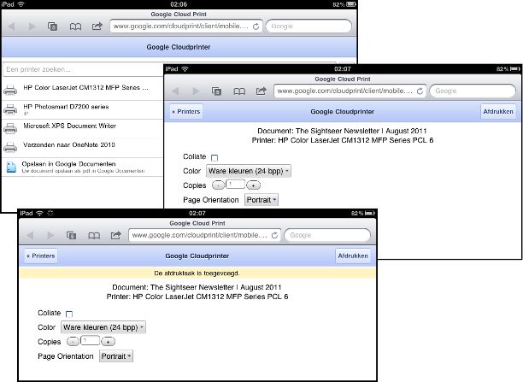523x382 pixels.
Task: Open bookmarks icon in middle-right Safari window
Action: [239, 91]
